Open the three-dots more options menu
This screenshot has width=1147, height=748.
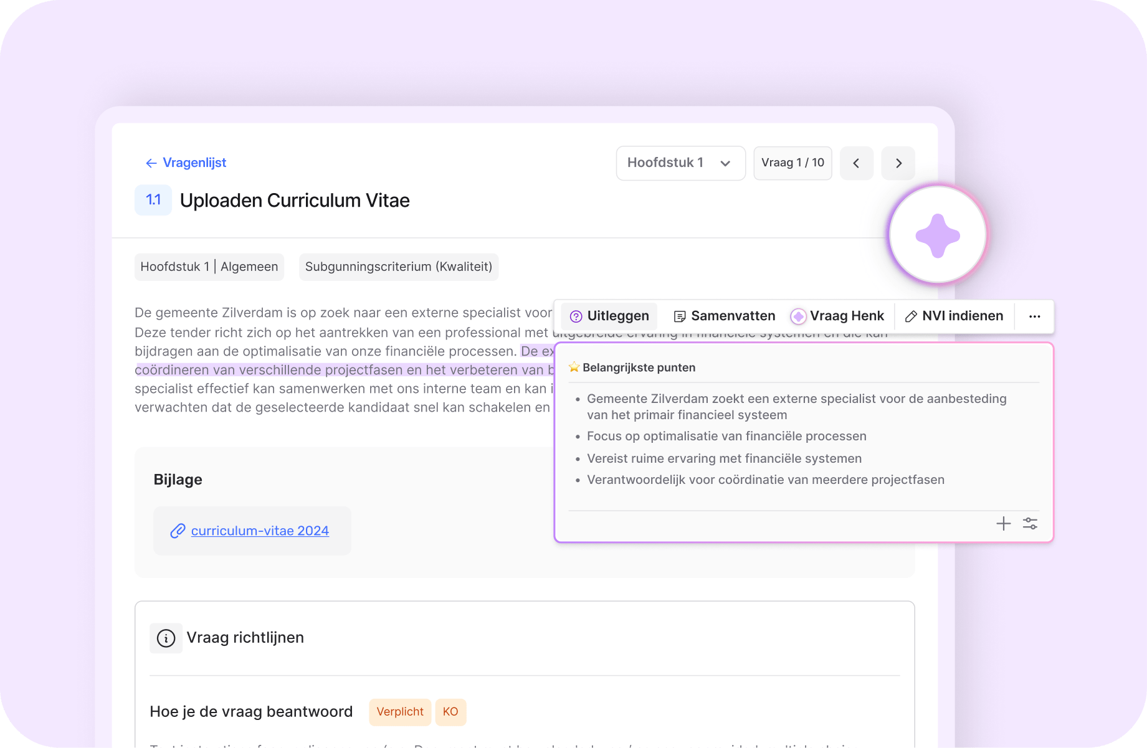(1034, 316)
